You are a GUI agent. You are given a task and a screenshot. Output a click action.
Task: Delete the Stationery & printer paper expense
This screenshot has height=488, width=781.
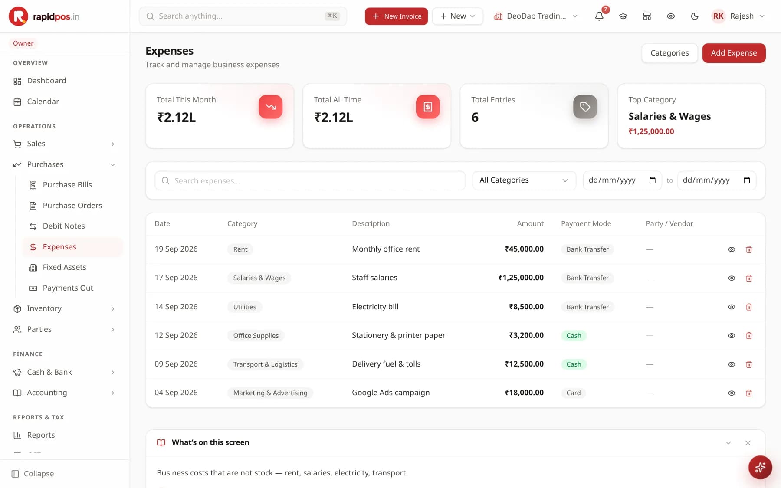(x=749, y=335)
